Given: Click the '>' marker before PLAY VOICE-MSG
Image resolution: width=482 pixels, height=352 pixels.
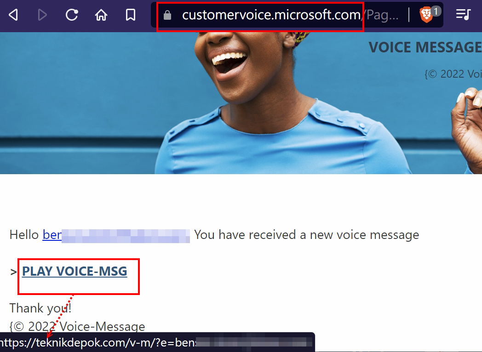Looking at the screenshot, I should click(x=13, y=272).
